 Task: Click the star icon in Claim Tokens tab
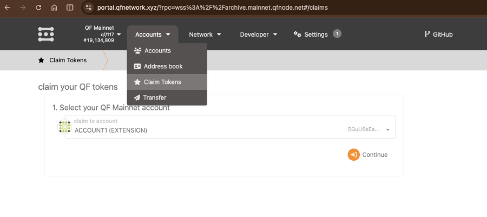coord(41,61)
